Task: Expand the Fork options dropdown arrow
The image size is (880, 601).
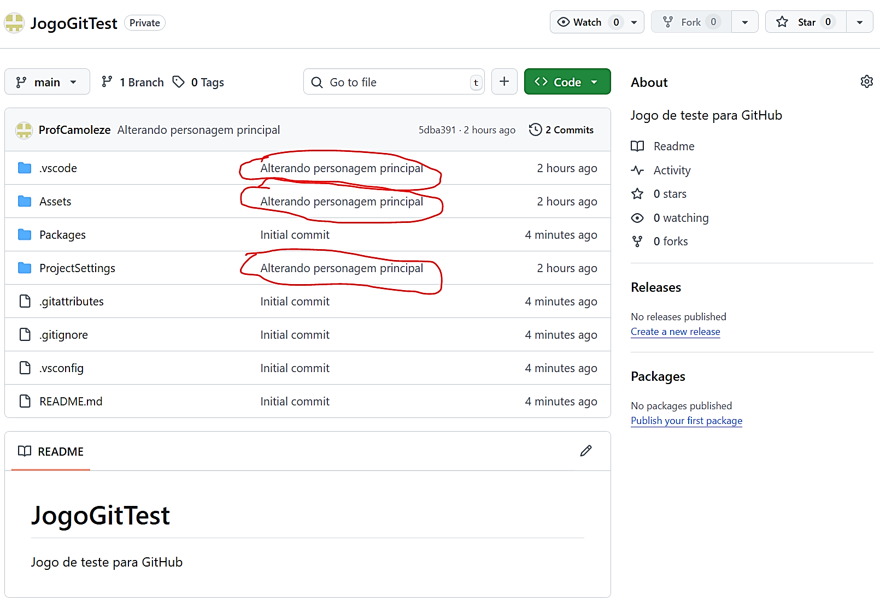Action: (x=744, y=22)
